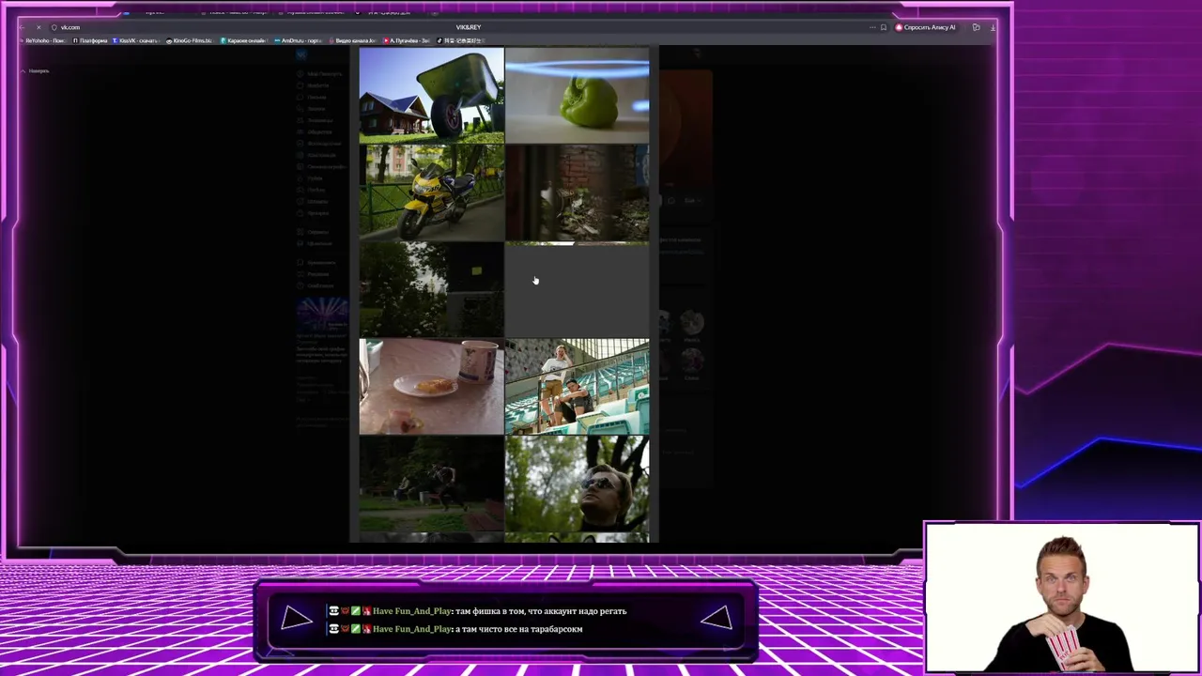
Task: Click the Спросить Алису AI button
Action: (926, 27)
